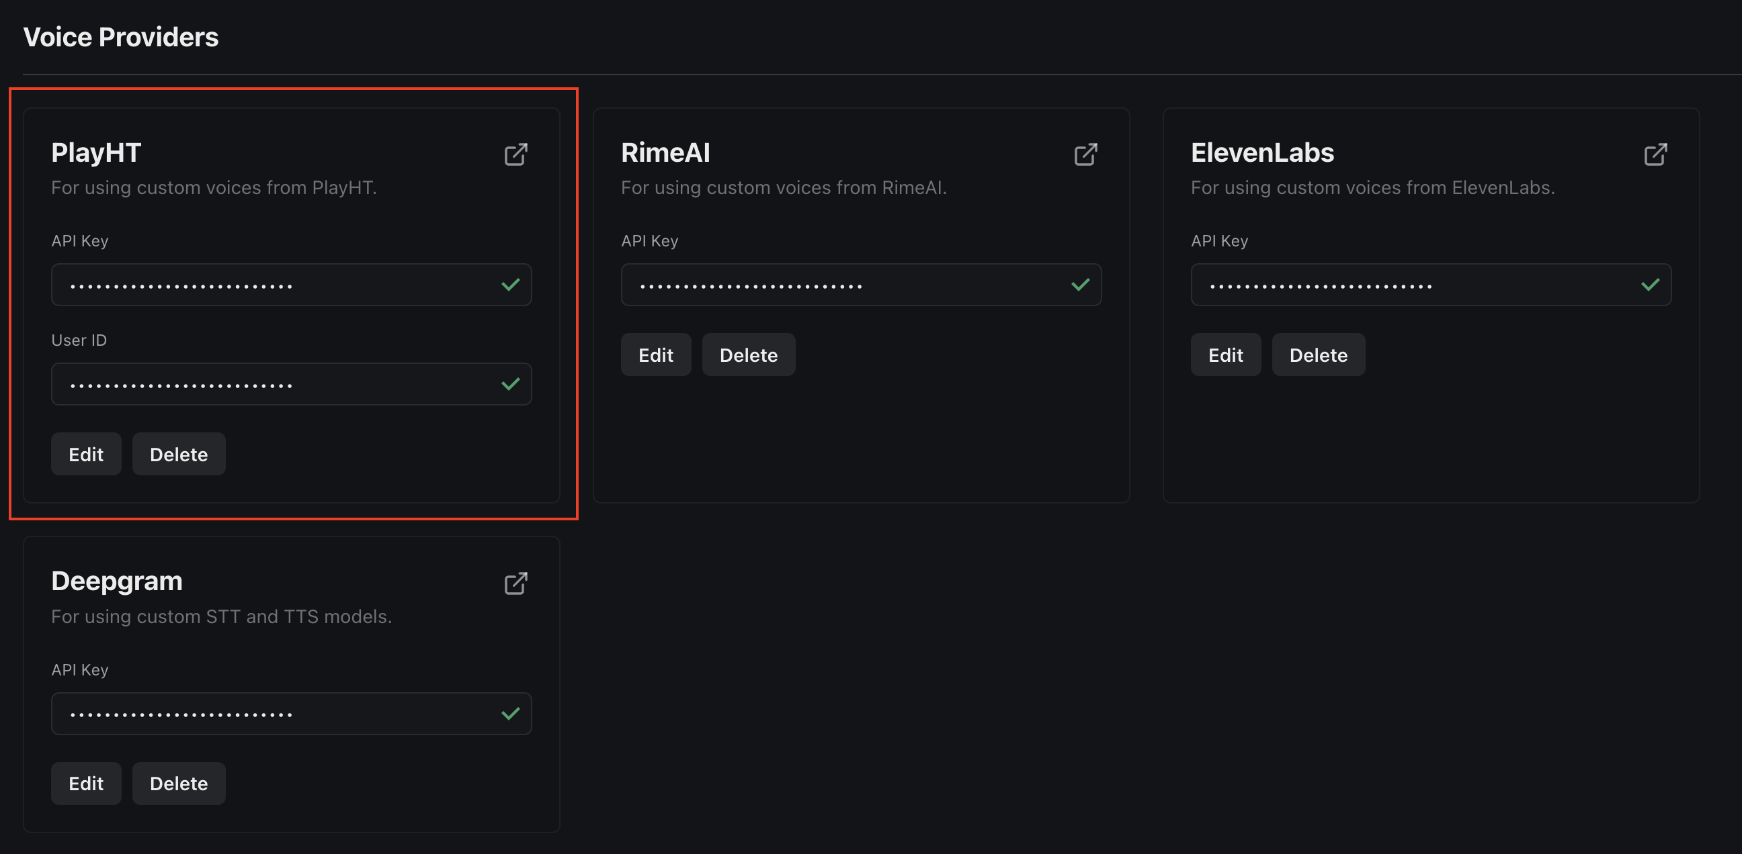Open Deepgram external link icon
This screenshot has width=1742, height=854.
coord(516,583)
